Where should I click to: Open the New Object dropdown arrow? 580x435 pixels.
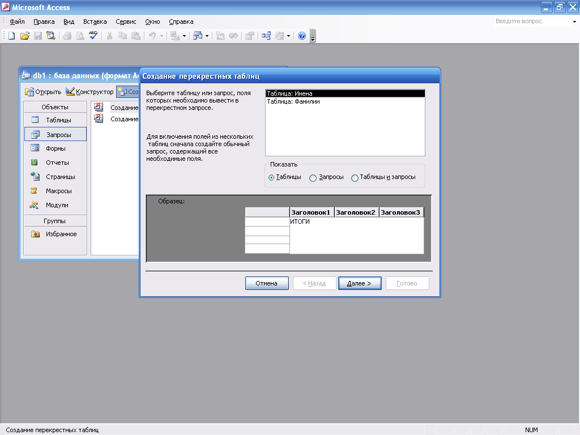pos(288,36)
